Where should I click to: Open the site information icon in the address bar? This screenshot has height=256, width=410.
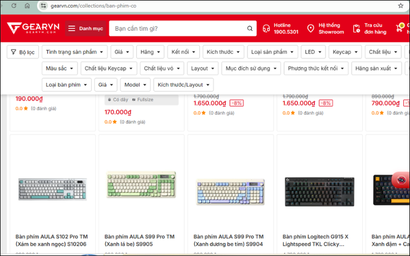click(44, 6)
